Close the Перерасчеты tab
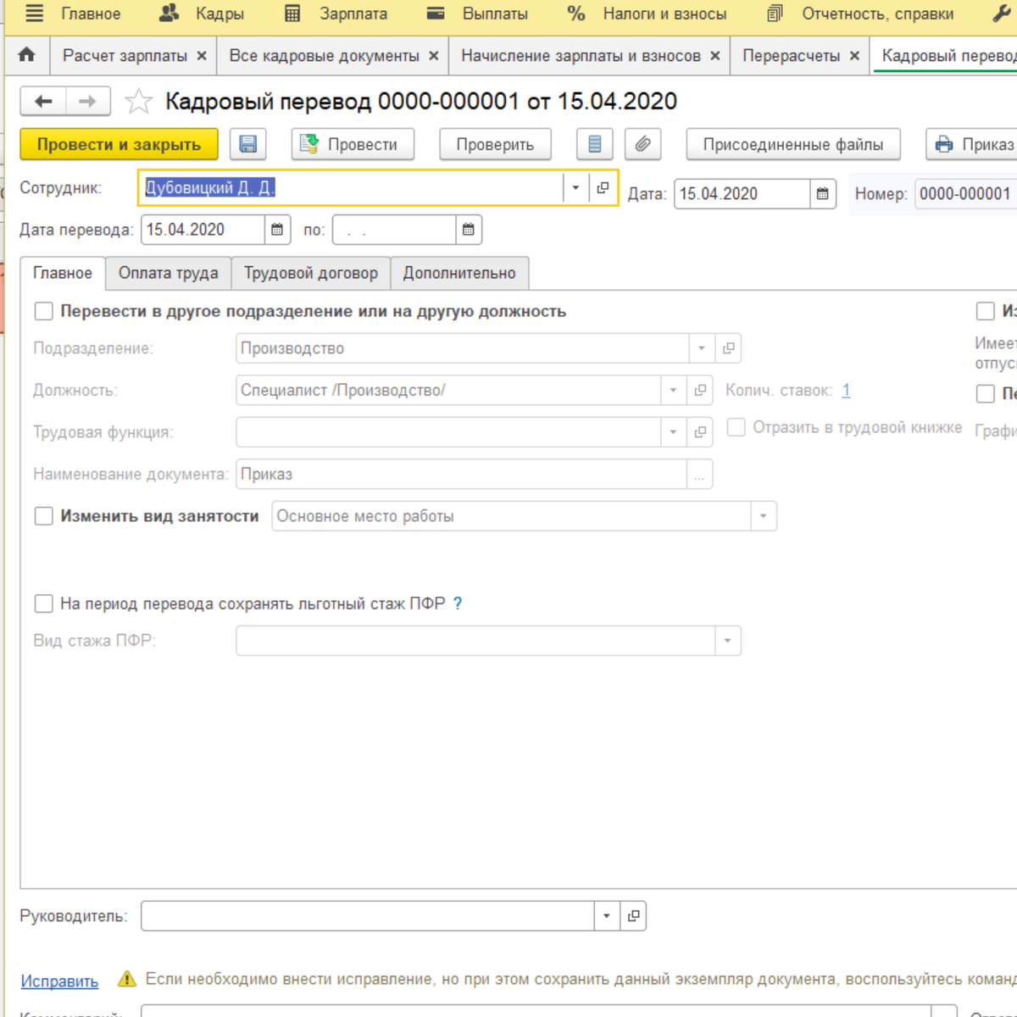 pyautogui.click(x=854, y=56)
